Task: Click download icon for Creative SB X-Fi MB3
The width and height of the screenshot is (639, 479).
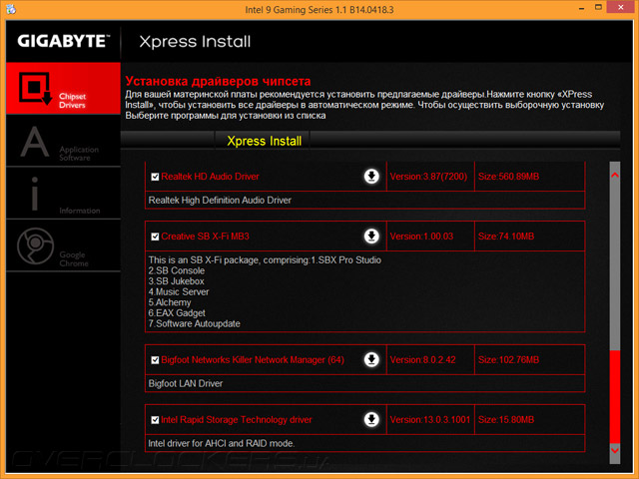Action: pyautogui.click(x=371, y=237)
